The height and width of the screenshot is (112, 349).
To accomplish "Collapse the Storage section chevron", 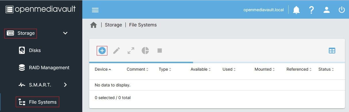I will point(65,33).
